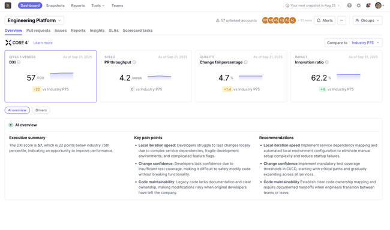Screen dimensions: 390x230
Task: Click the last orange member avatar
Action: pyautogui.click(x=293, y=20)
